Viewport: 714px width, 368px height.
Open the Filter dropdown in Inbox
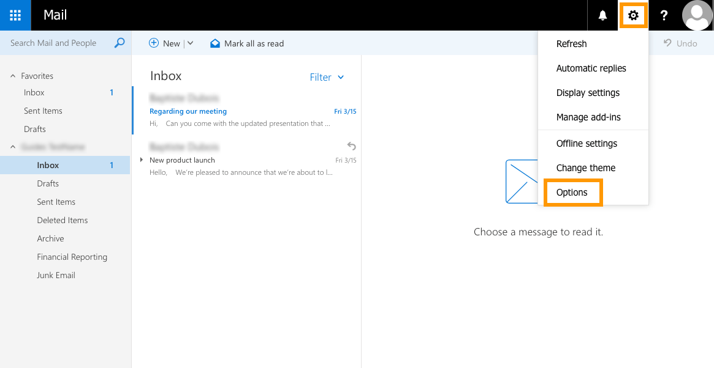point(327,77)
